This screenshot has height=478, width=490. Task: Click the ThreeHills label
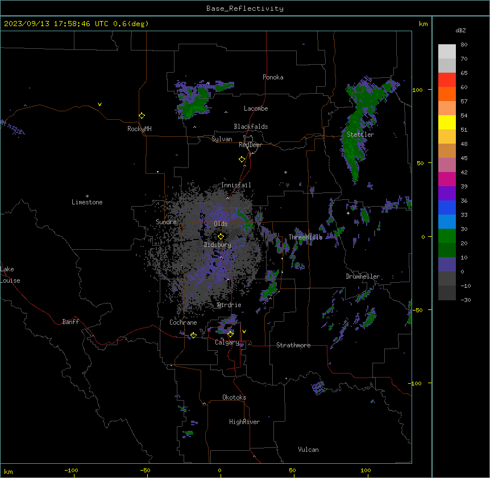[x=305, y=237]
